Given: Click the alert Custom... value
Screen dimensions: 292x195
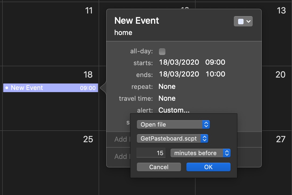Looking at the screenshot, I should click(174, 110).
